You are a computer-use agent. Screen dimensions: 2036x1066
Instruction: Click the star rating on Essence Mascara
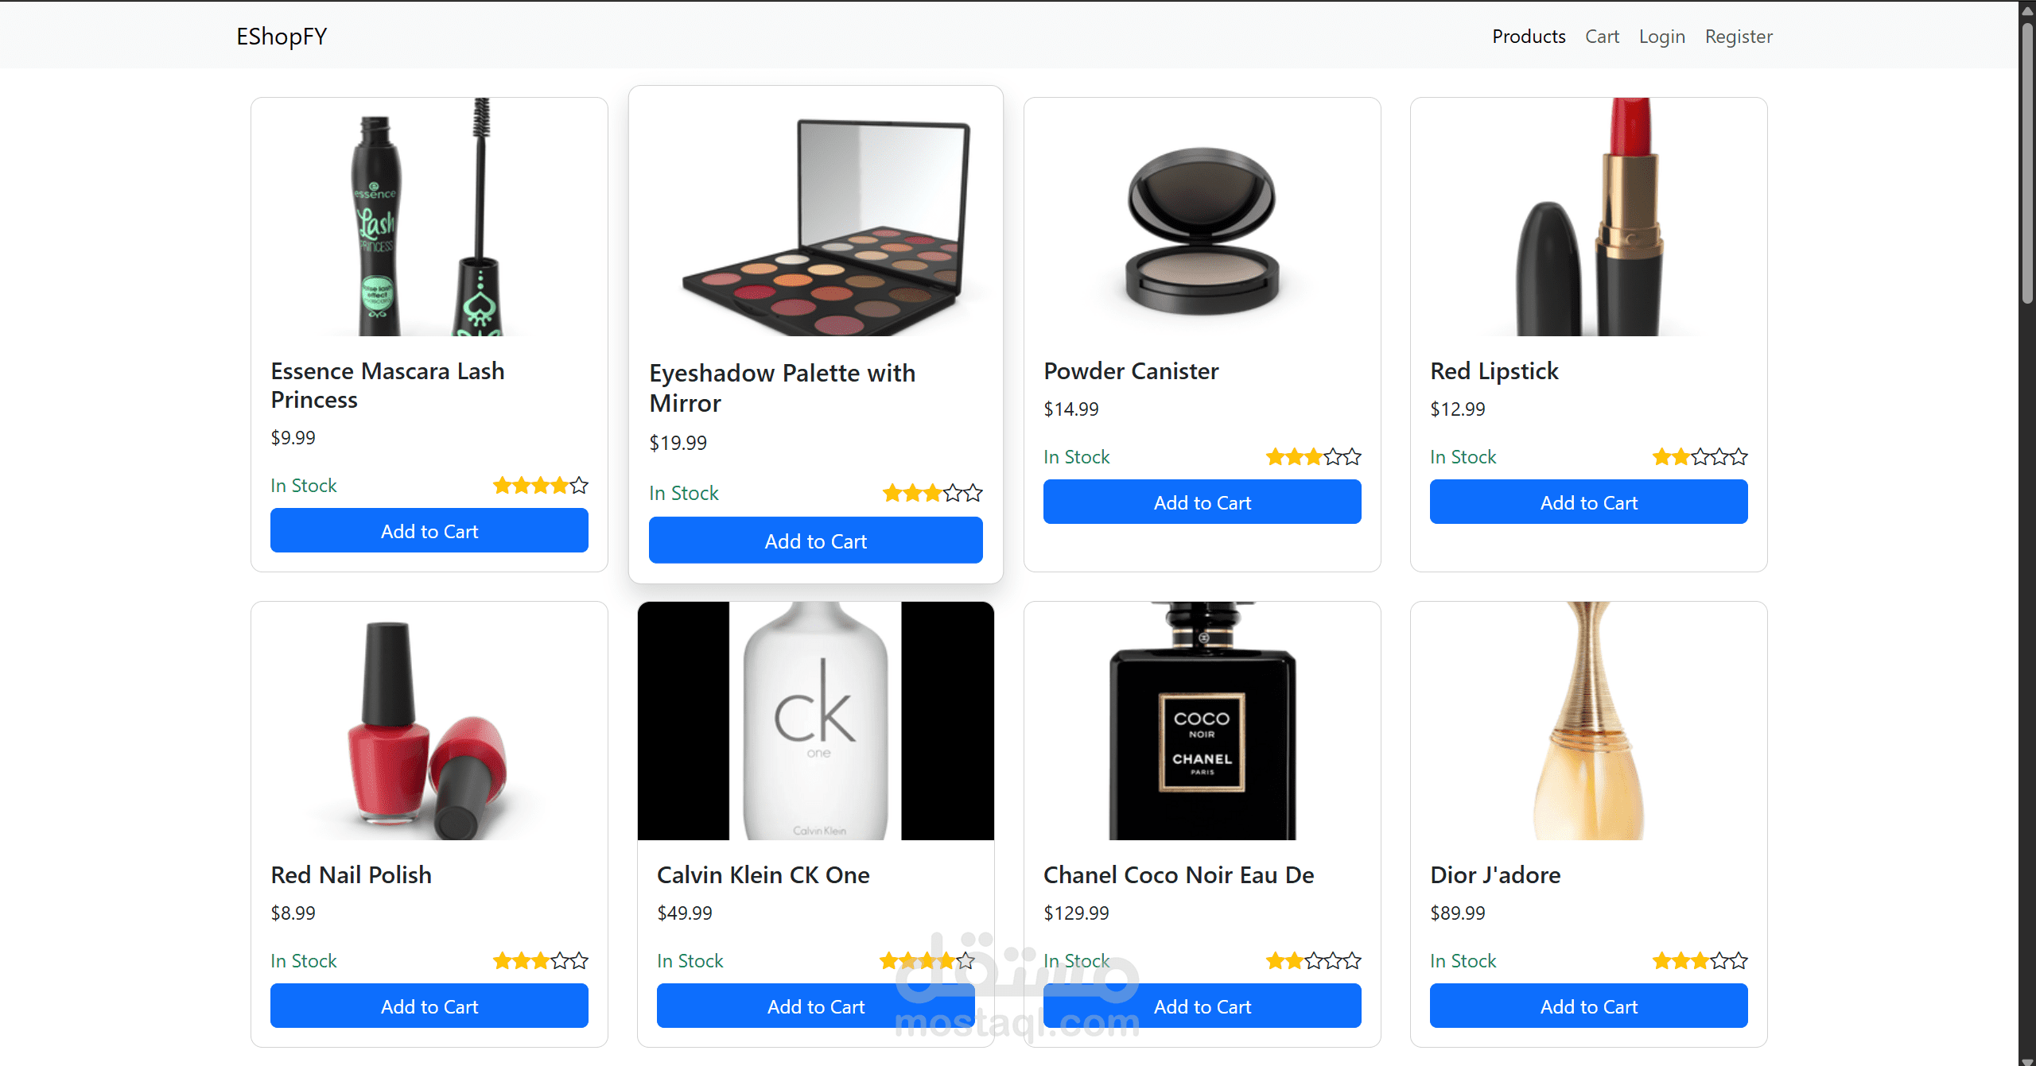click(540, 485)
